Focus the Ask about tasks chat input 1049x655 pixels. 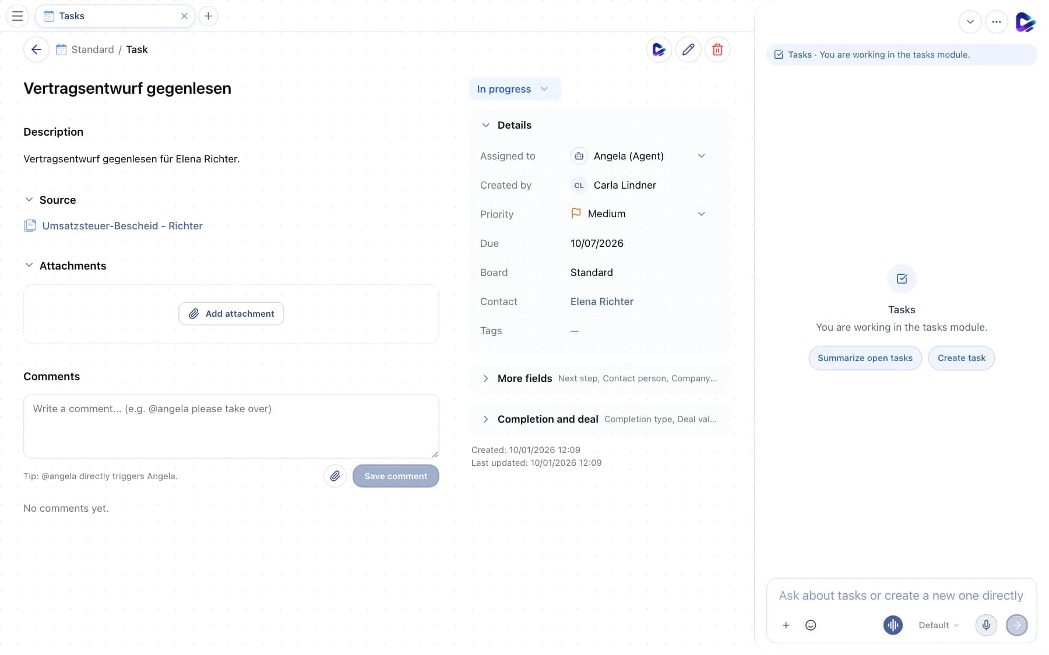tap(901, 596)
